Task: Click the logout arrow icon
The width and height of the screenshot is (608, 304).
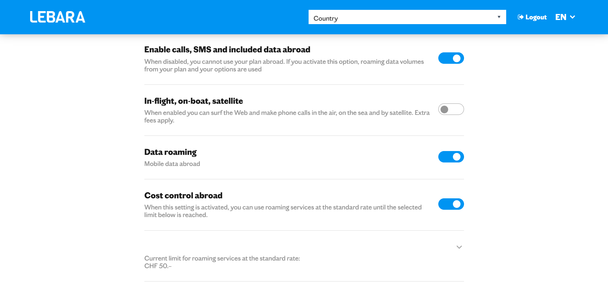Action: click(520, 17)
